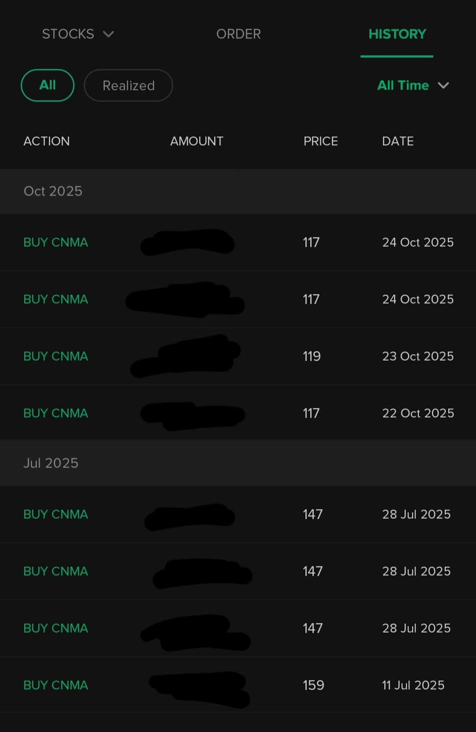The image size is (476, 732).
Task: Open BUY CNMA on 11 Jul 2025
Action: (56, 685)
